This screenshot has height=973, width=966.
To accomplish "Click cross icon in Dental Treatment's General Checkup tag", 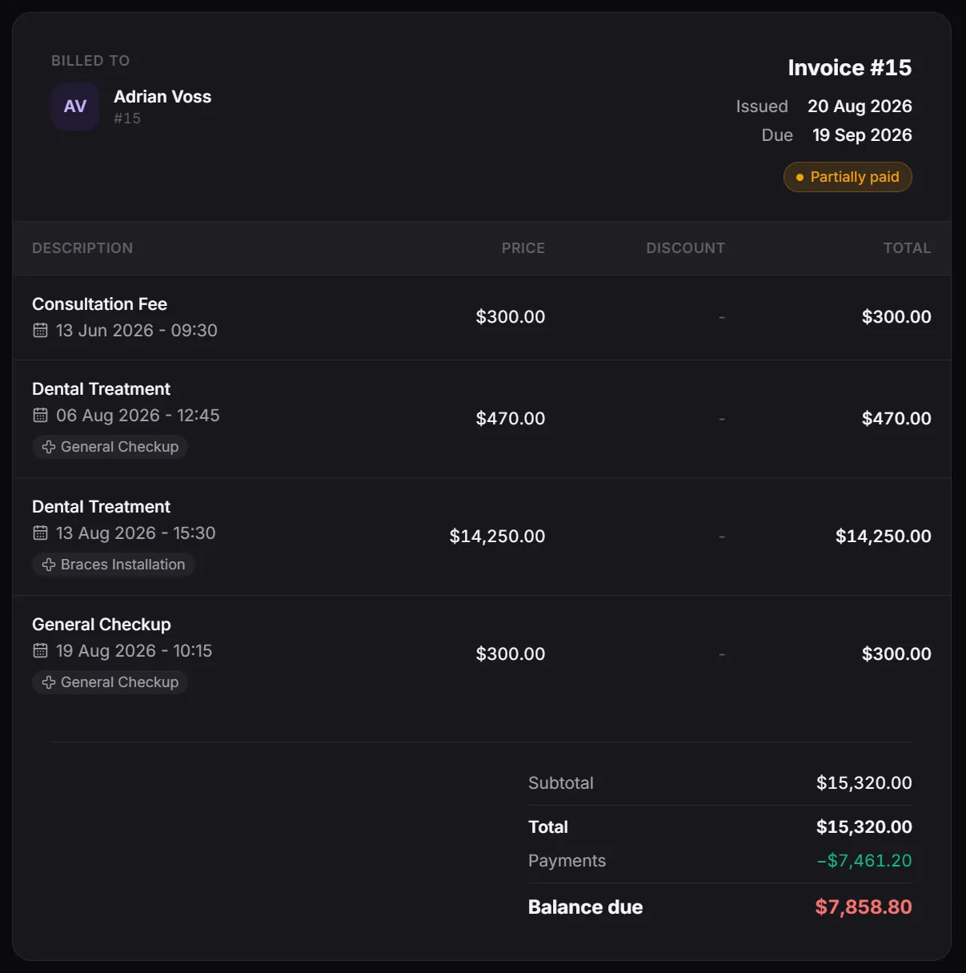I will coord(49,447).
